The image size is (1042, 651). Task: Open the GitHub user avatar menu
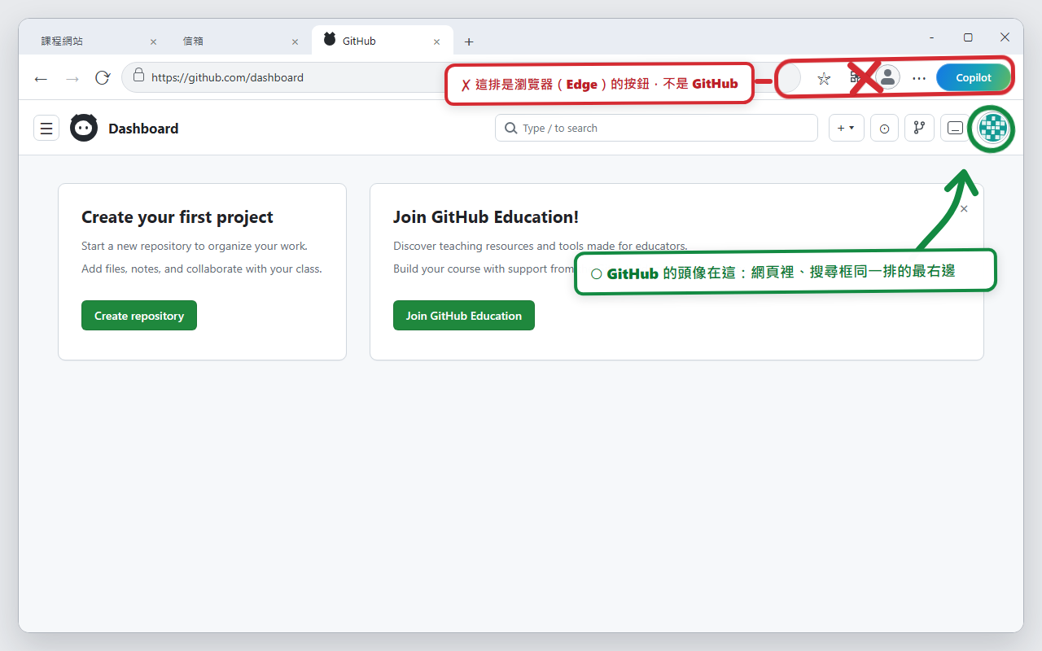(x=992, y=128)
